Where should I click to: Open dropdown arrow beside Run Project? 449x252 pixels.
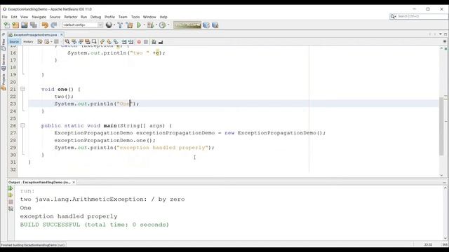tap(145, 25)
